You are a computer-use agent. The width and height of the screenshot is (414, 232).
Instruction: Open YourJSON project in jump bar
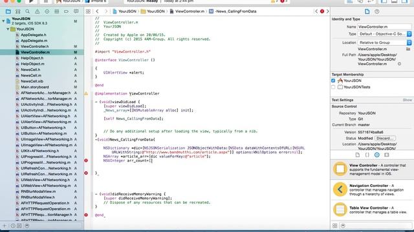(124, 12)
